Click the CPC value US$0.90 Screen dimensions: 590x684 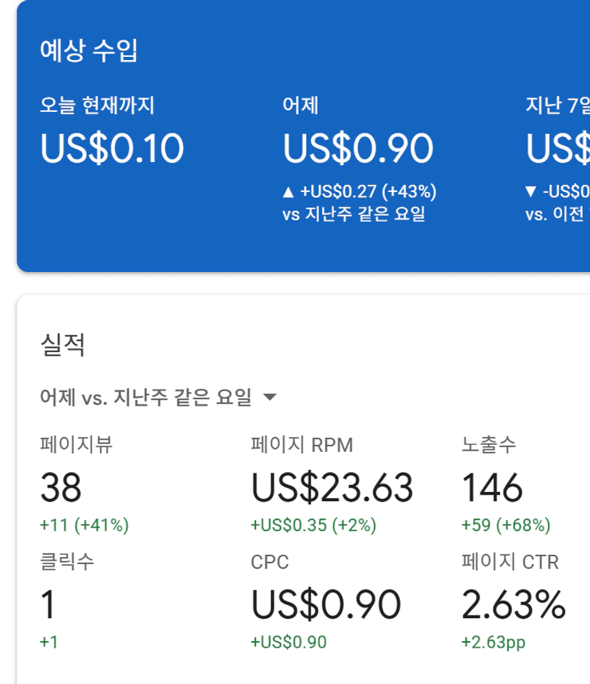point(325,605)
